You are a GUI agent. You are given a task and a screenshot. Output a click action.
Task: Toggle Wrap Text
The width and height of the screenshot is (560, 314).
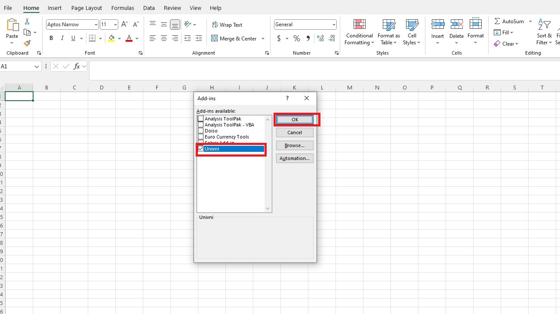tap(227, 25)
